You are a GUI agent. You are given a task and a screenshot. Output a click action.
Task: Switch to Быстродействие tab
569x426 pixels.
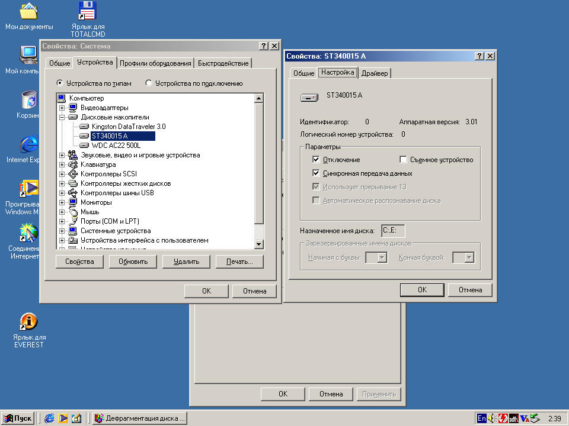pyautogui.click(x=223, y=63)
